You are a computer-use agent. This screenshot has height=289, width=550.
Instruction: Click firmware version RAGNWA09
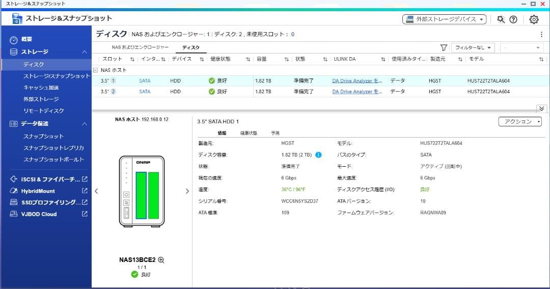click(x=433, y=213)
